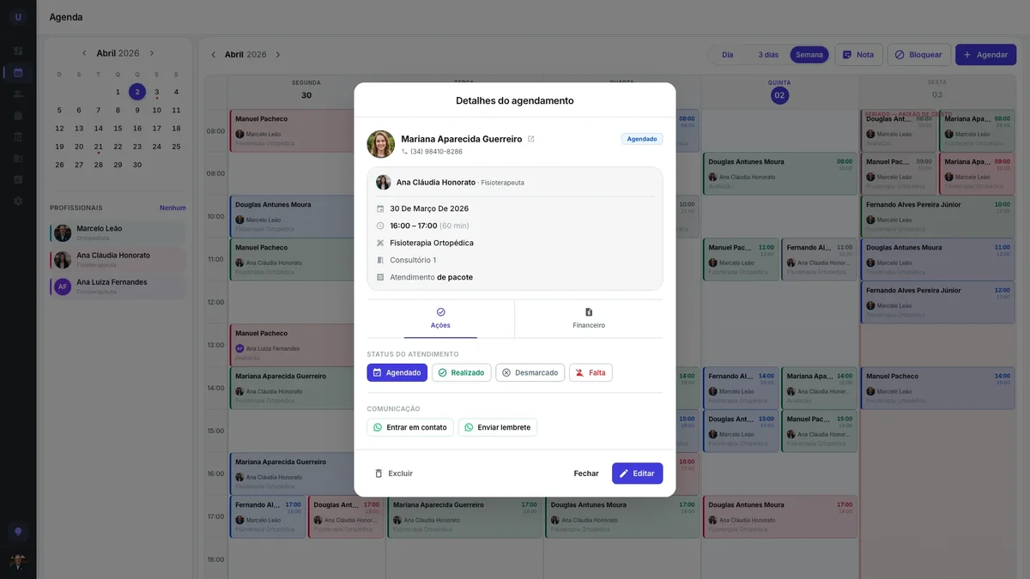Click the calendar icon beside 30 De Março
Image resolution: width=1030 pixels, height=579 pixels.
(380, 208)
